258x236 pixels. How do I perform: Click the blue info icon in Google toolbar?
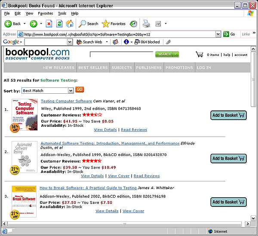[x=126, y=42]
